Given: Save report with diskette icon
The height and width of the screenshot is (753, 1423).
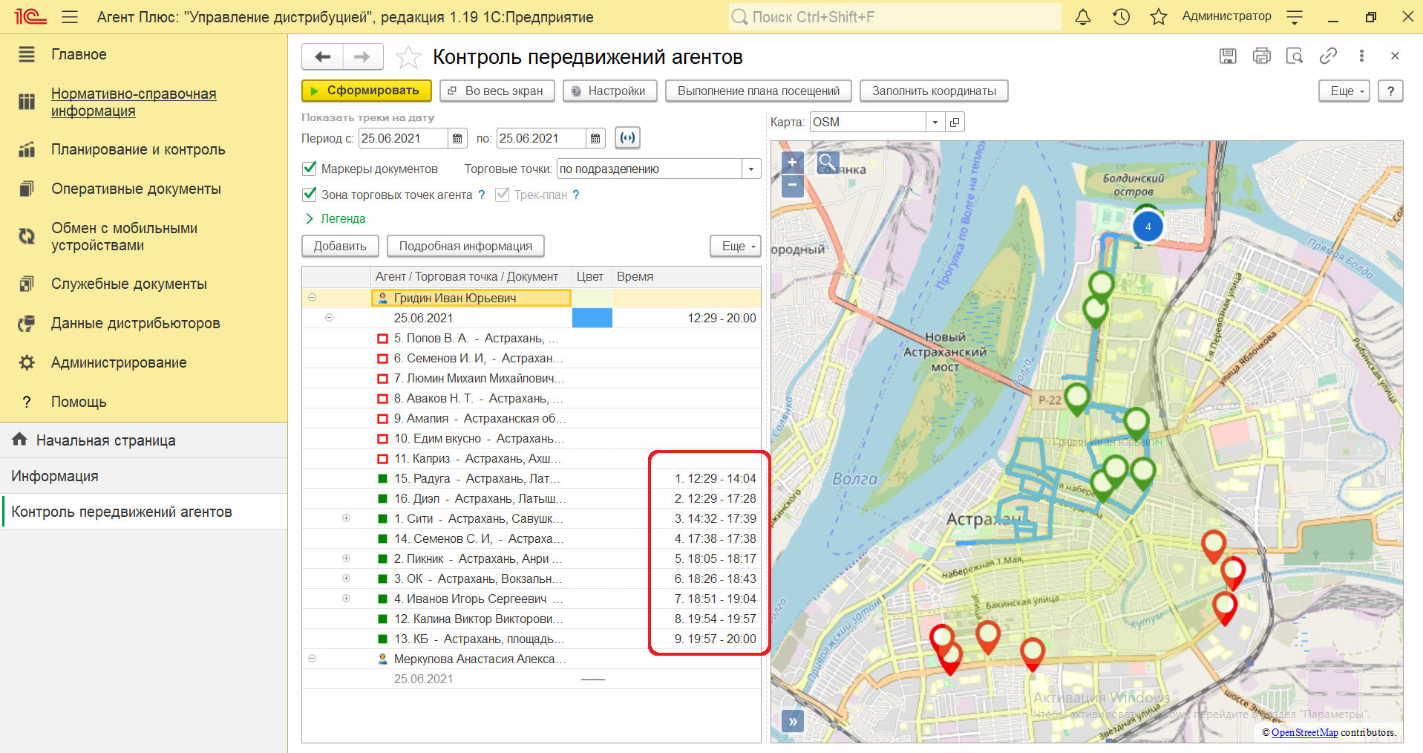Looking at the screenshot, I should pyautogui.click(x=1228, y=56).
